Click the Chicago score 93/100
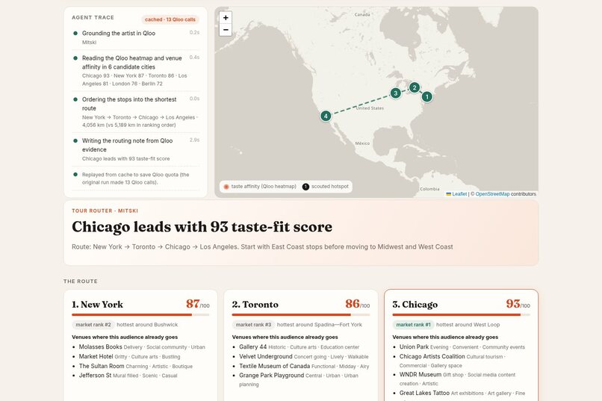 [518, 305]
